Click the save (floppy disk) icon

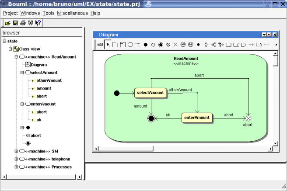[15, 23]
